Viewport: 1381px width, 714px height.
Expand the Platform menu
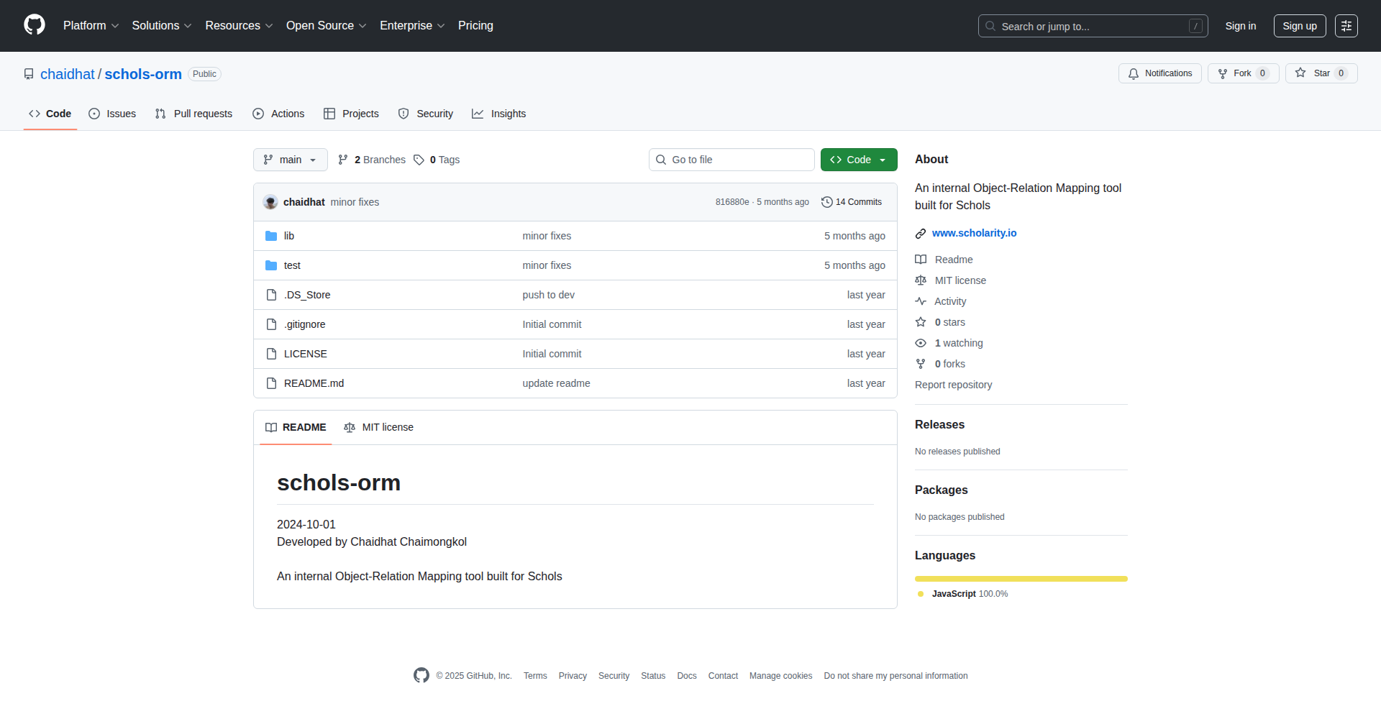point(91,26)
